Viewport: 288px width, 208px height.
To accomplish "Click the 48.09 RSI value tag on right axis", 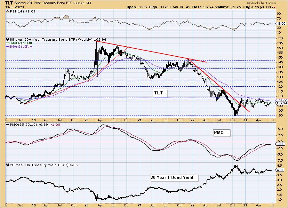I will coord(281,23).
